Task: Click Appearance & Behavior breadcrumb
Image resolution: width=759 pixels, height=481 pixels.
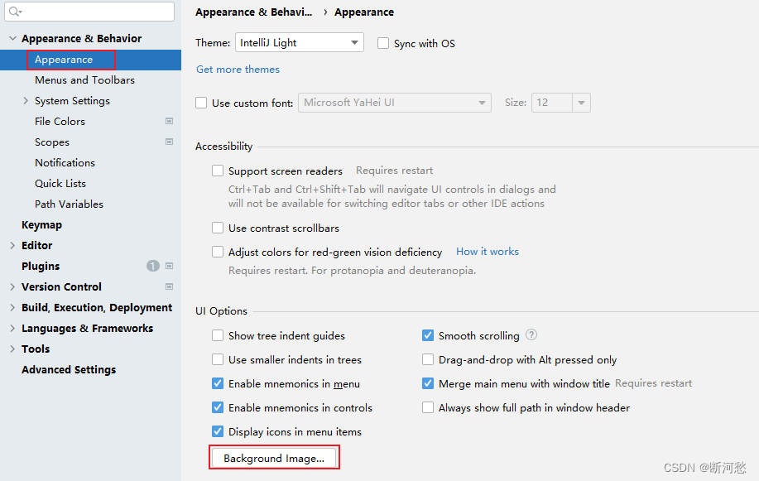Action: click(253, 12)
